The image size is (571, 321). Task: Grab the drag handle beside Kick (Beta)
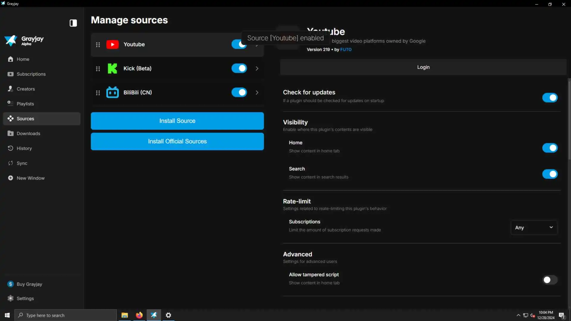(98, 69)
